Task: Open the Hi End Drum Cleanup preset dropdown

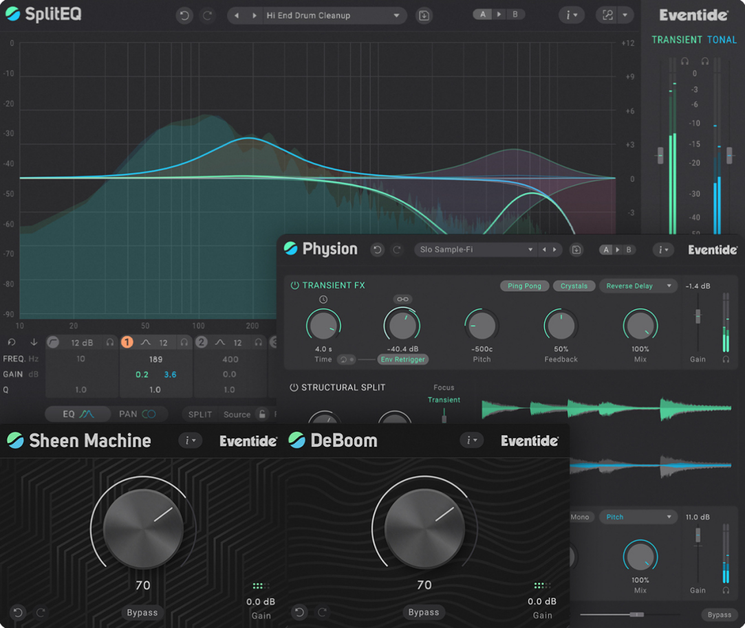Action: tap(316, 14)
